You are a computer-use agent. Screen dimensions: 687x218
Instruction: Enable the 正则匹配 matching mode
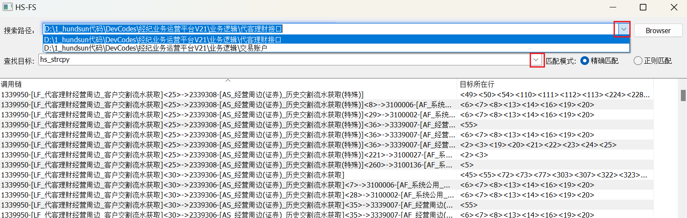[638, 61]
